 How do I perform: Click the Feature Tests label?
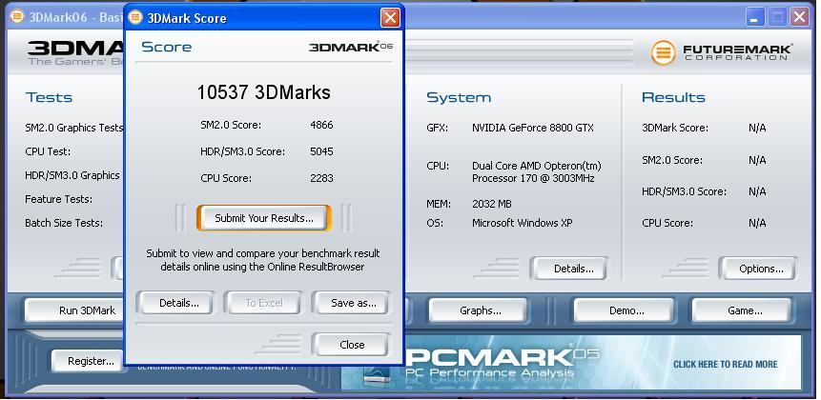tap(59, 199)
